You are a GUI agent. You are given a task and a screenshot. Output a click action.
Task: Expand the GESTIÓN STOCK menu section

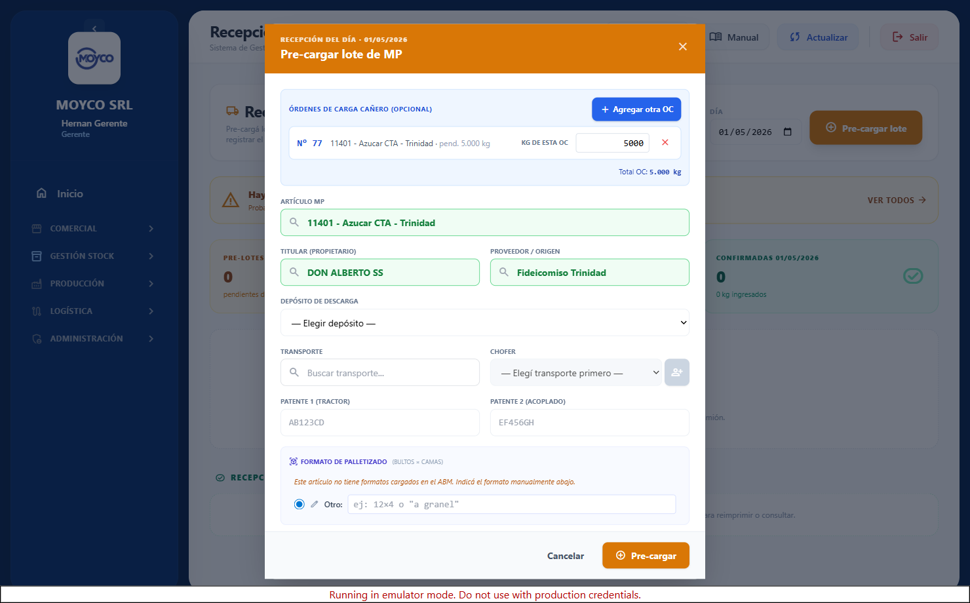click(x=94, y=256)
